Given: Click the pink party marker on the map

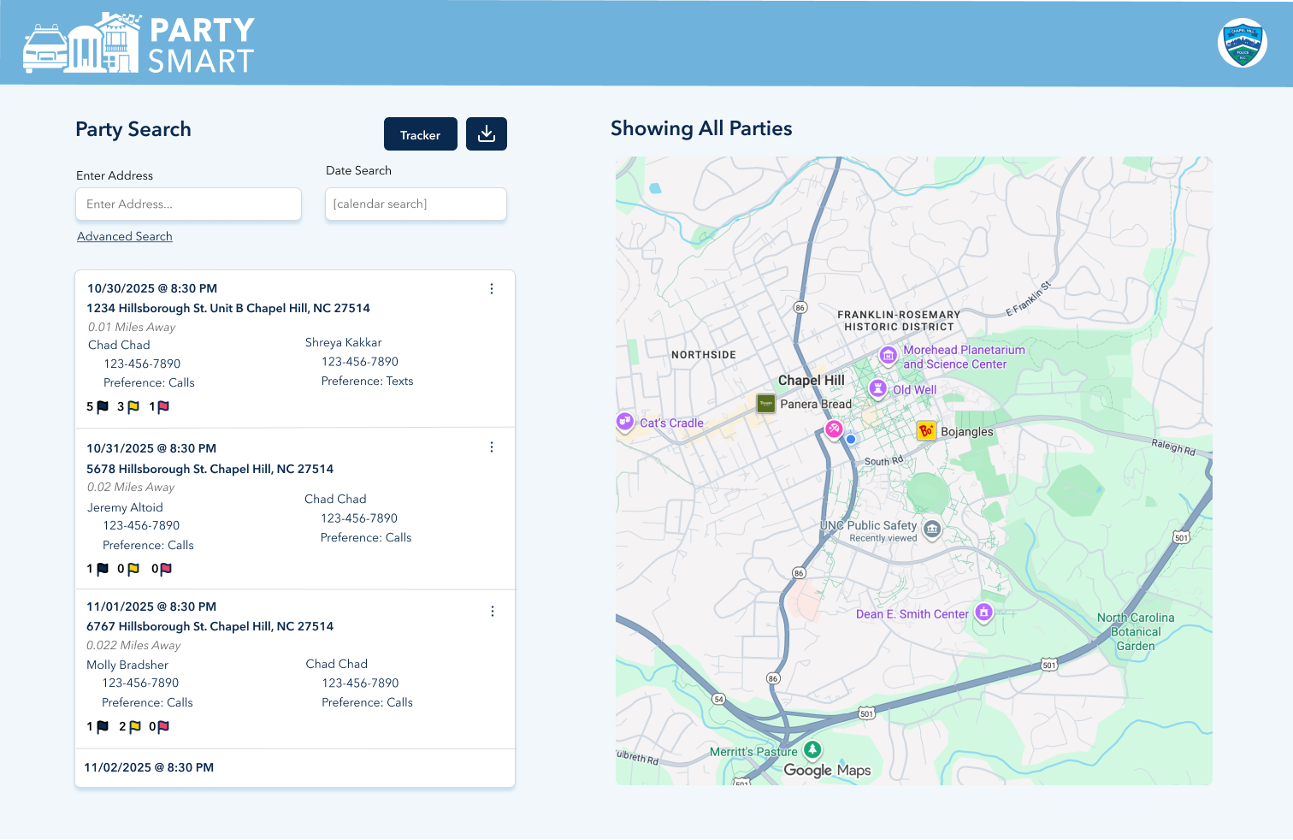Looking at the screenshot, I should (x=834, y=429).
